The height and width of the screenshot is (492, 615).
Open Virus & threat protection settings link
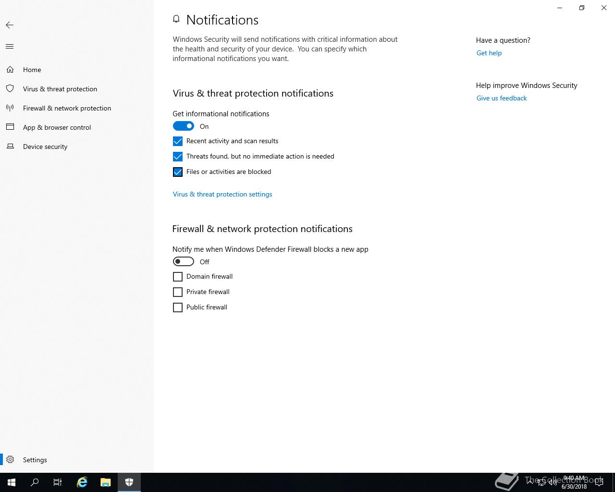[x=222, y=194]
